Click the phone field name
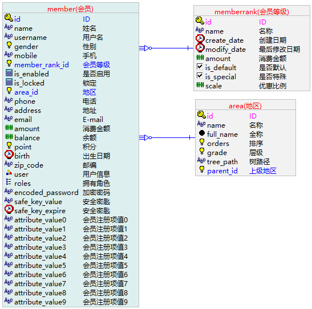The image size is (312, 309). (x=25, y=101)
